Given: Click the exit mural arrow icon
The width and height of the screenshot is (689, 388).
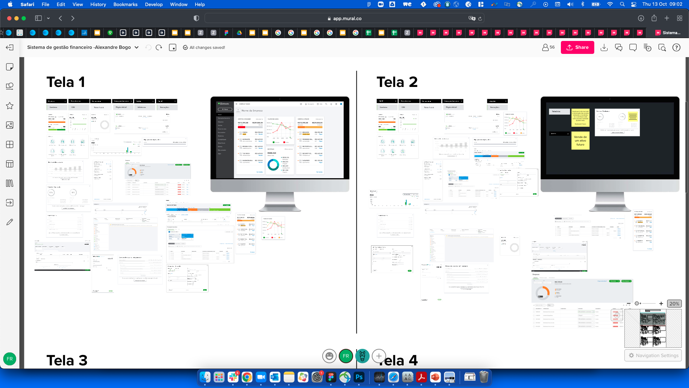Looking at the screenshot, I should click(10, 47).
